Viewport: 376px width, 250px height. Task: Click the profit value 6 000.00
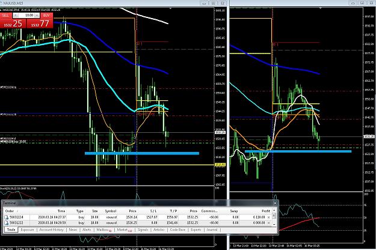tap(259, 223)
